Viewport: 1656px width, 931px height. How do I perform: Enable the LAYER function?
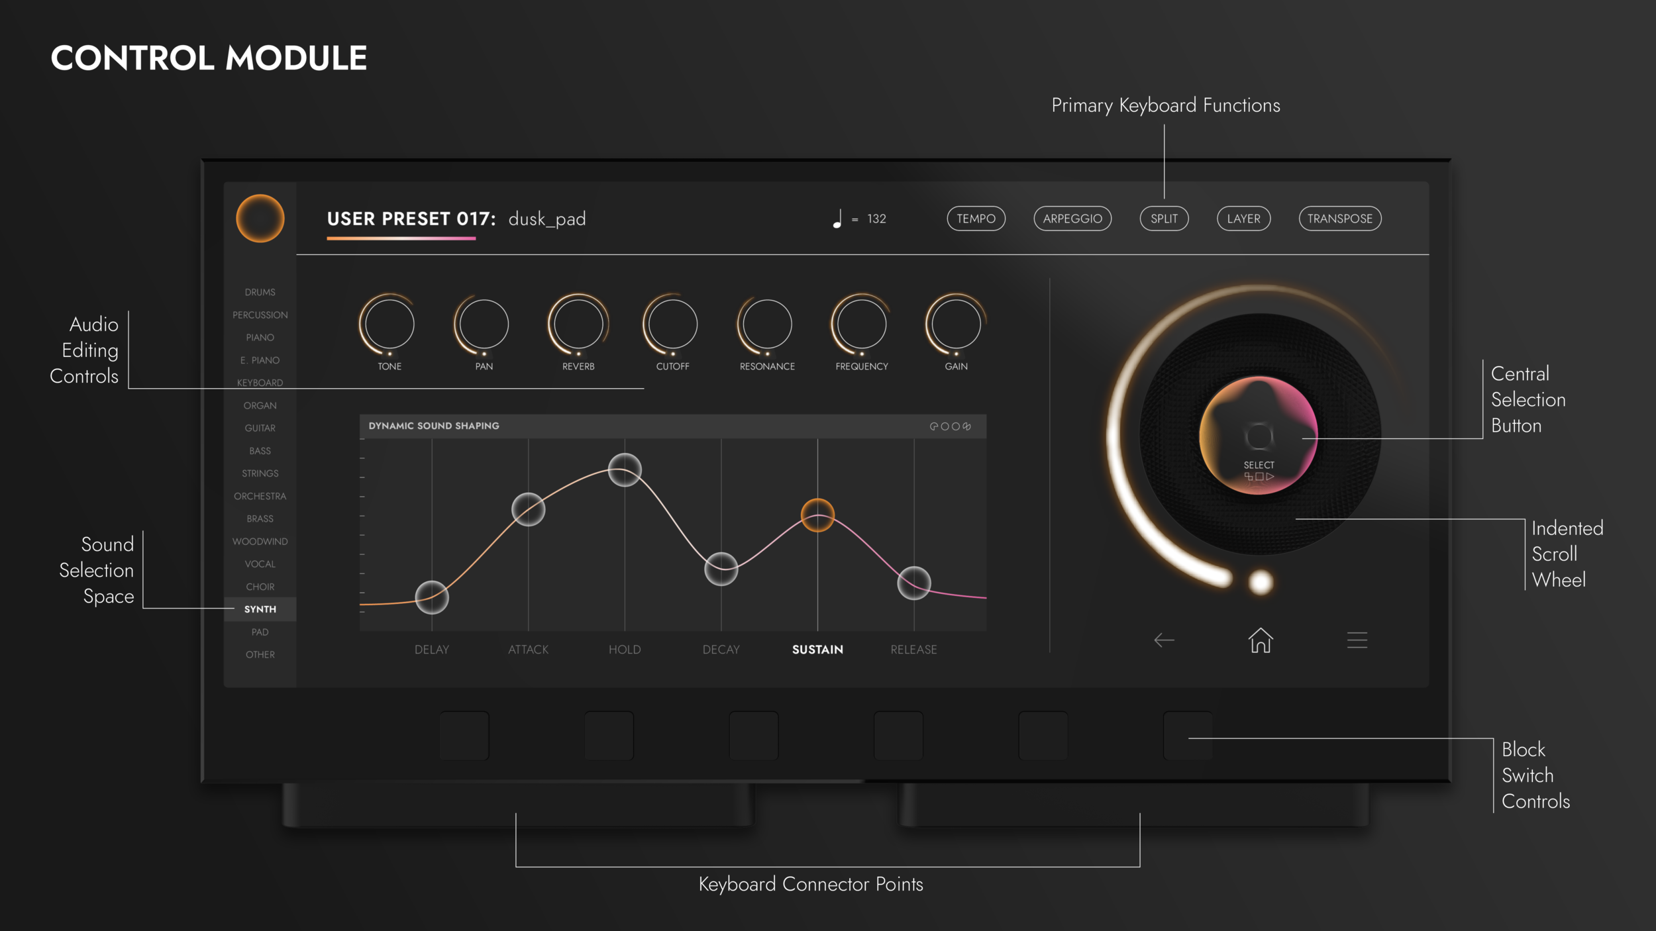click(1243, 219)
